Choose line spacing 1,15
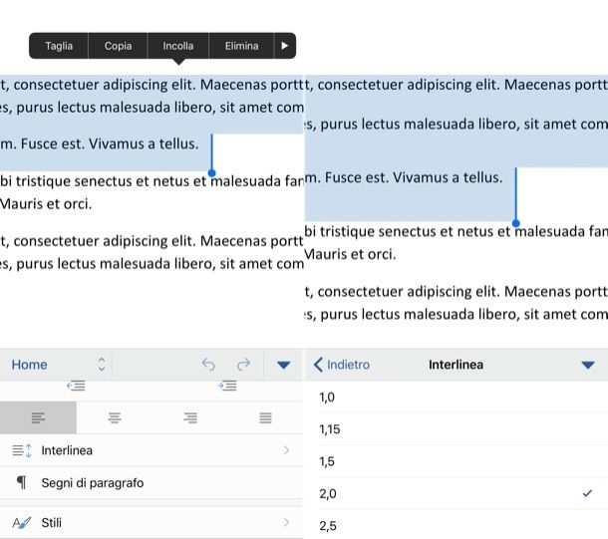 tap(456, 429)
